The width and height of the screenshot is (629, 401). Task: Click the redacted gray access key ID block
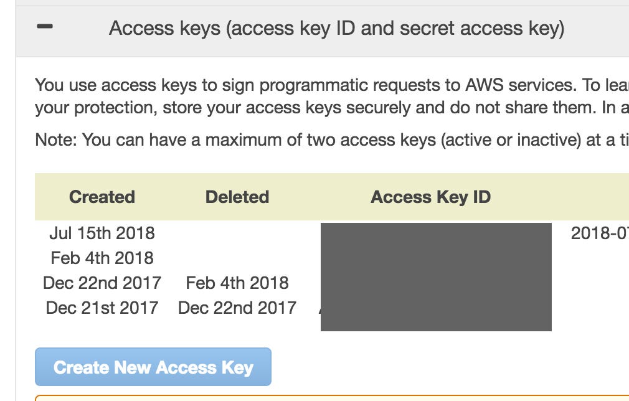[436, 277]
